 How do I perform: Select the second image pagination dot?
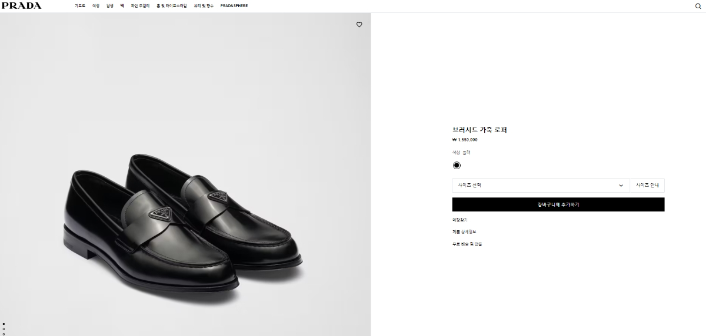click(4, 329)
